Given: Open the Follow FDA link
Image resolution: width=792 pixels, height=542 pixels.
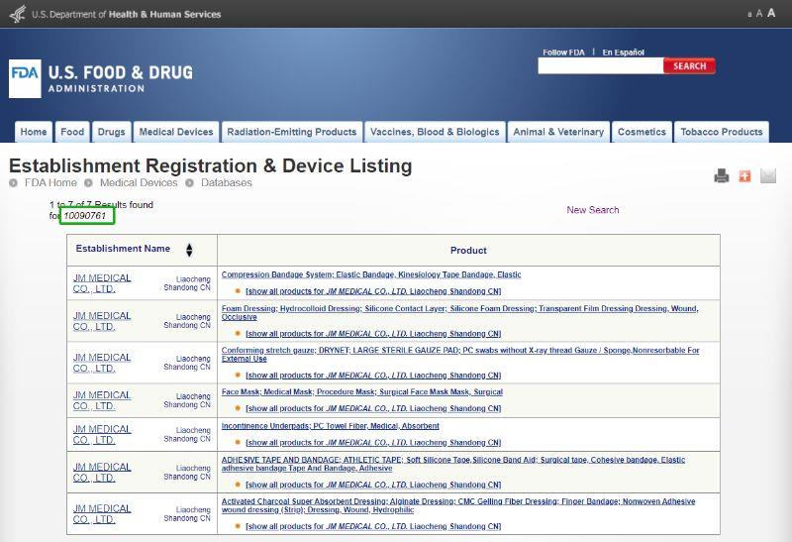Looking at the screenshot, I should coord(563,53).
